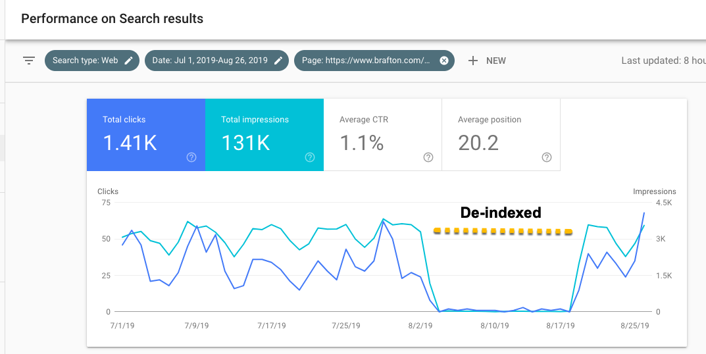Open the Page: brafton.com filter chip
This screenshot has height=354, width=706.
pos(365,61)
